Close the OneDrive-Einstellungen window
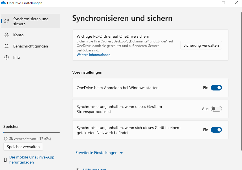242x170 pixels. pyautogui.click(x=236, y=3)
